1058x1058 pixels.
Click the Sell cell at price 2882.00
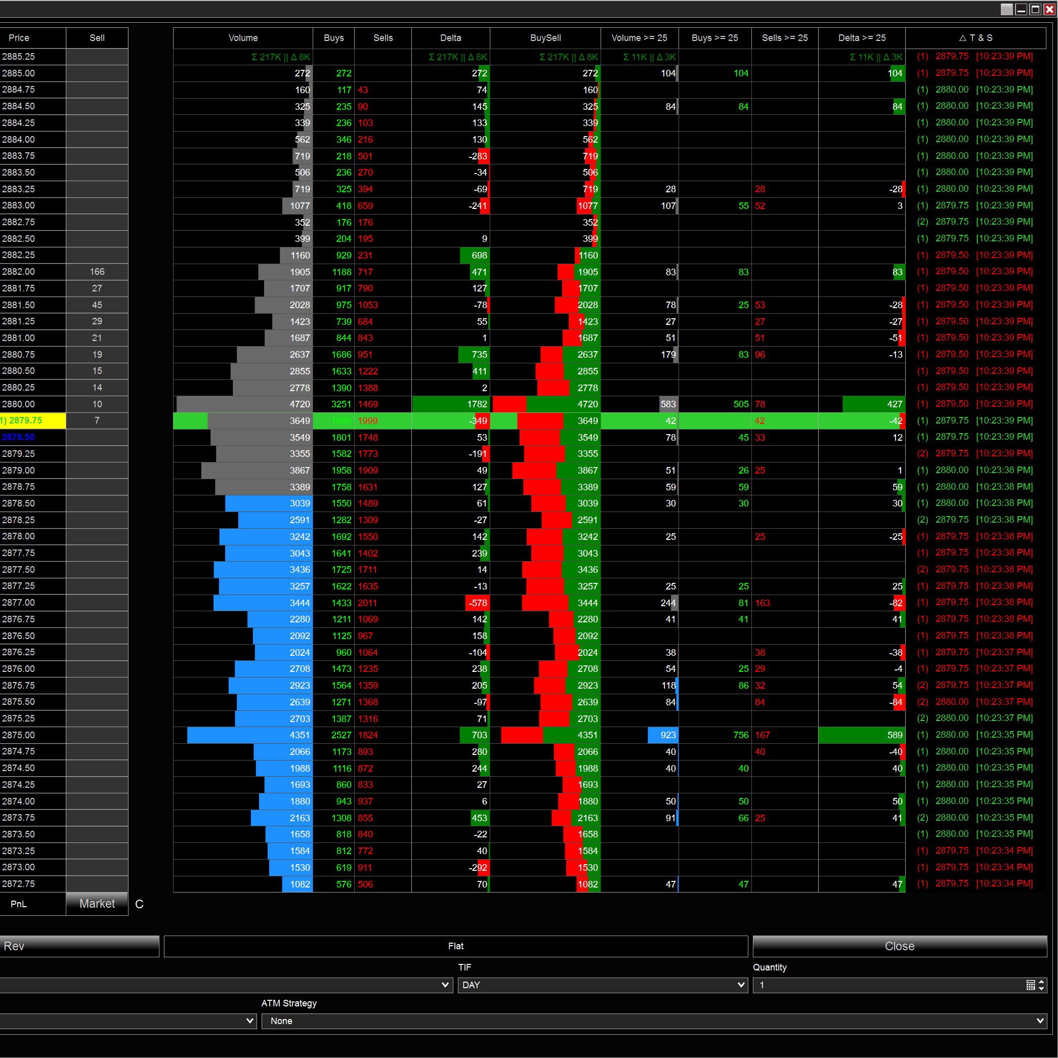click(x=97, y=272)
